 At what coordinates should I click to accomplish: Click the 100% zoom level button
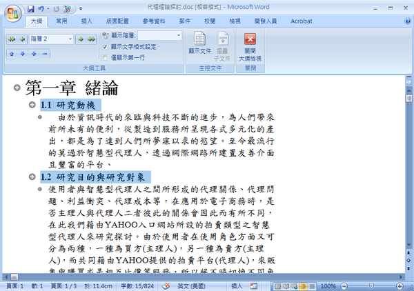point(328,286)
